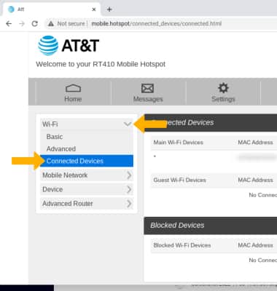The height and width of the screenshot is (291, 277).
Task: Click the Guest Wi-Fi Devices header
Action: (x=179, y=180)
